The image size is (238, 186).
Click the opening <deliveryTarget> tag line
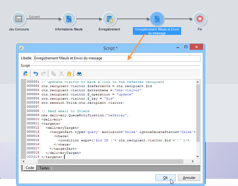62,128
